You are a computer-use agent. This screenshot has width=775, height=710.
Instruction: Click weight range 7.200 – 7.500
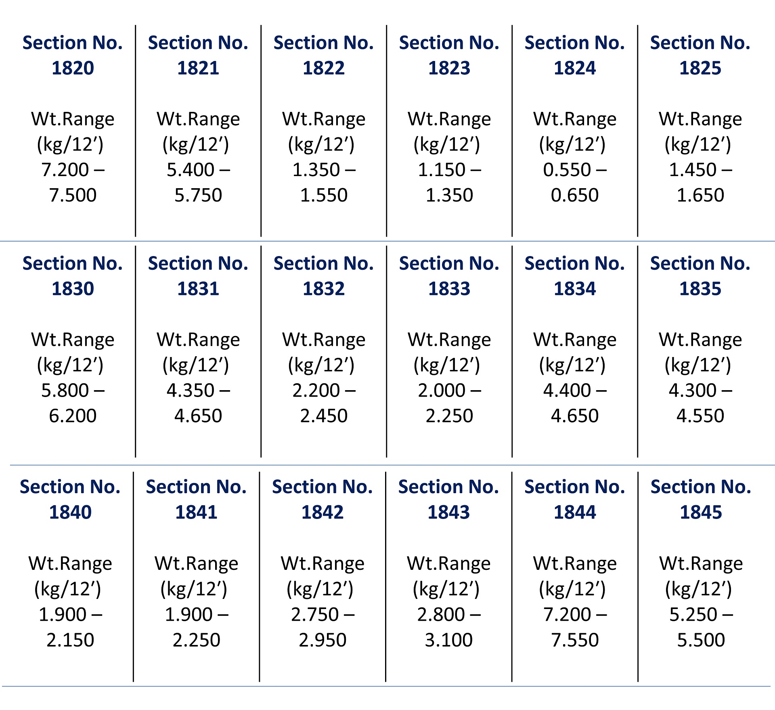tap(73, 182)
